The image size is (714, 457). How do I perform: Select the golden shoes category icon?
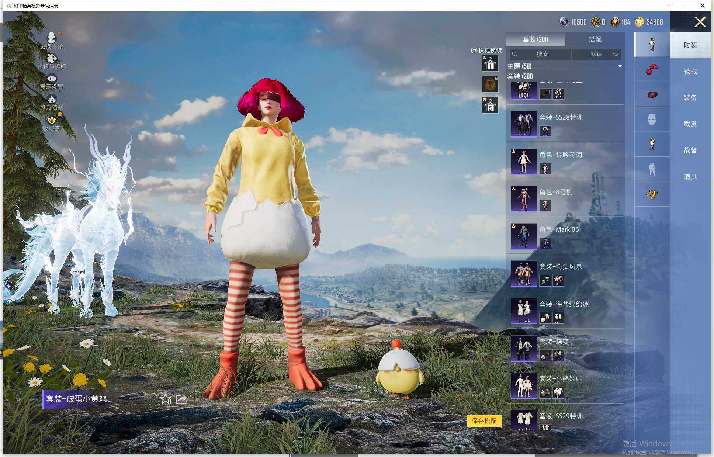(x=652, y=194)
